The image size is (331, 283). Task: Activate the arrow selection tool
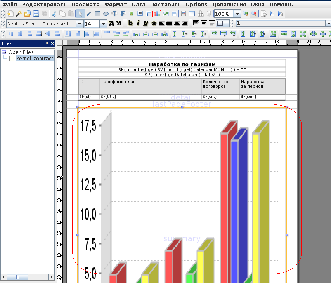click(x=80, y=14)
